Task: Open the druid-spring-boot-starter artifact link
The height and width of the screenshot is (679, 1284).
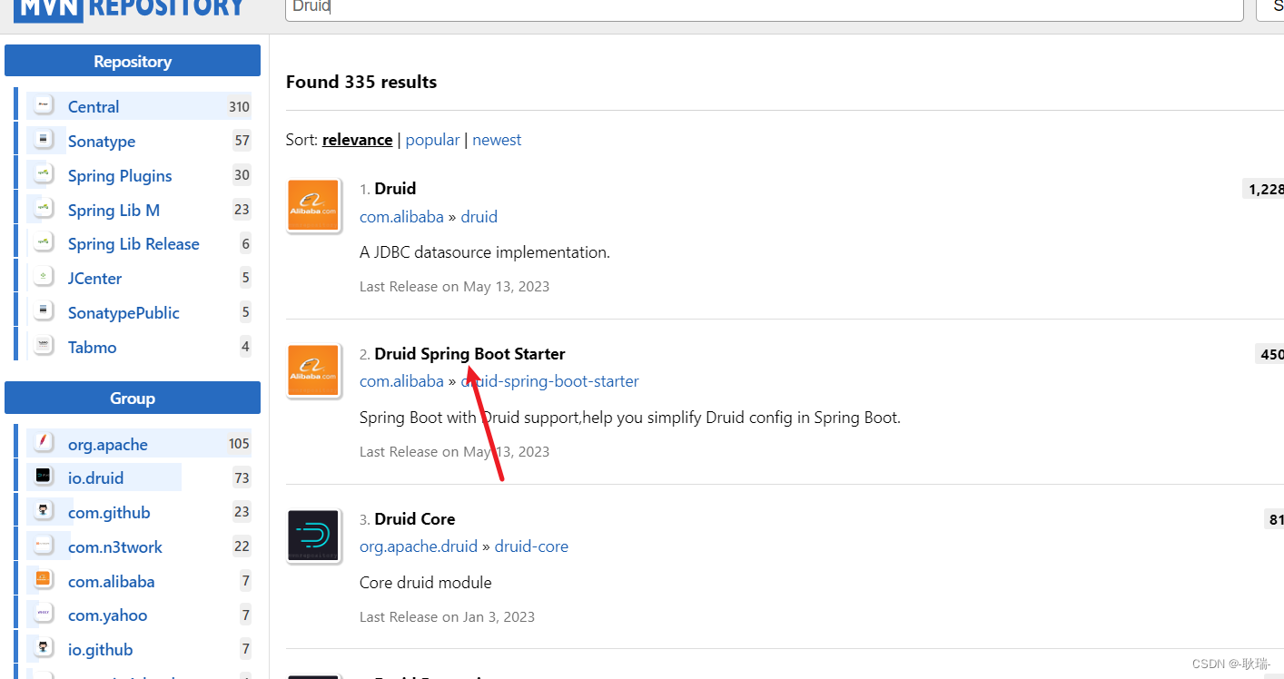Action: click(x=550, y=381)
